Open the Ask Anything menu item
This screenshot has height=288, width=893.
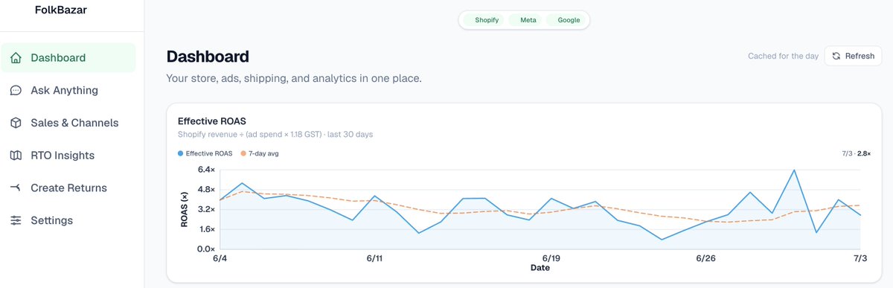[x=68, y=90]
